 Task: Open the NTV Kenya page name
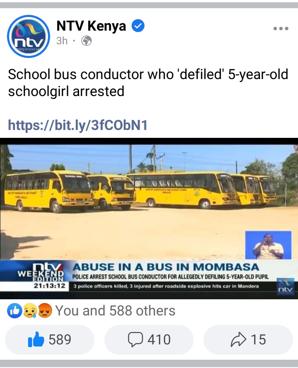[91, 26]
